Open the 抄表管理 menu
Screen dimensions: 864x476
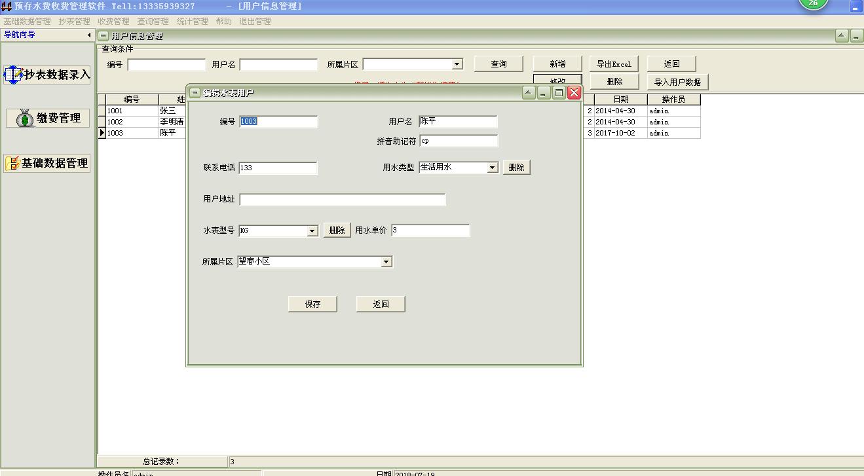click(x=74, y=21)
